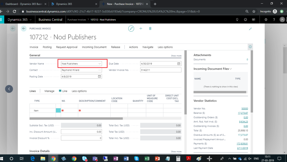Click the pencil edit icon

[131, 28]
